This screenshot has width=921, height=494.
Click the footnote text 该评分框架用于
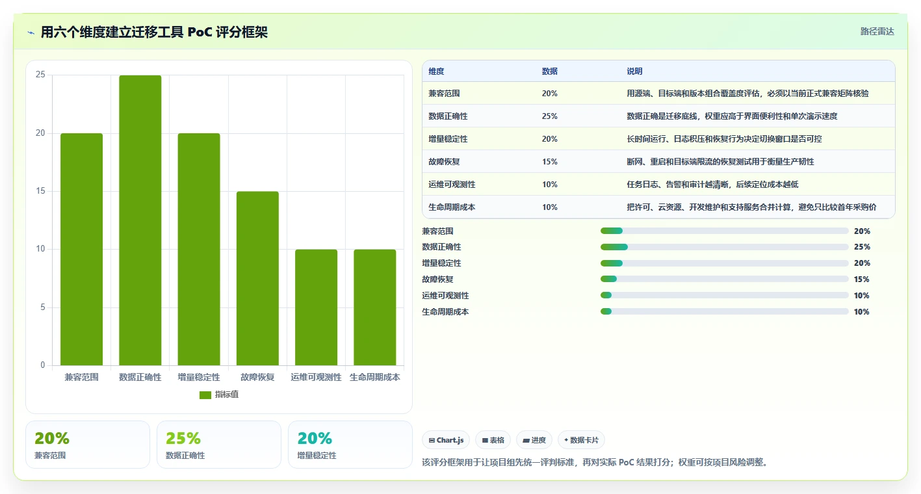pyautogui.click(x=595, y=463)
